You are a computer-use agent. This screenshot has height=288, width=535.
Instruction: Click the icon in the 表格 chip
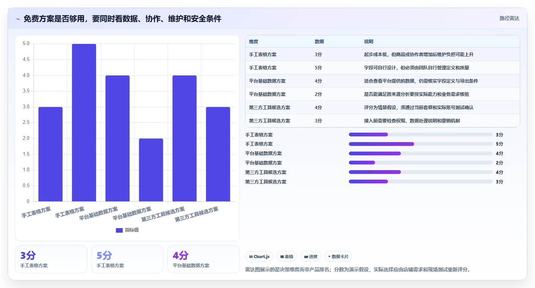[282, 257]
